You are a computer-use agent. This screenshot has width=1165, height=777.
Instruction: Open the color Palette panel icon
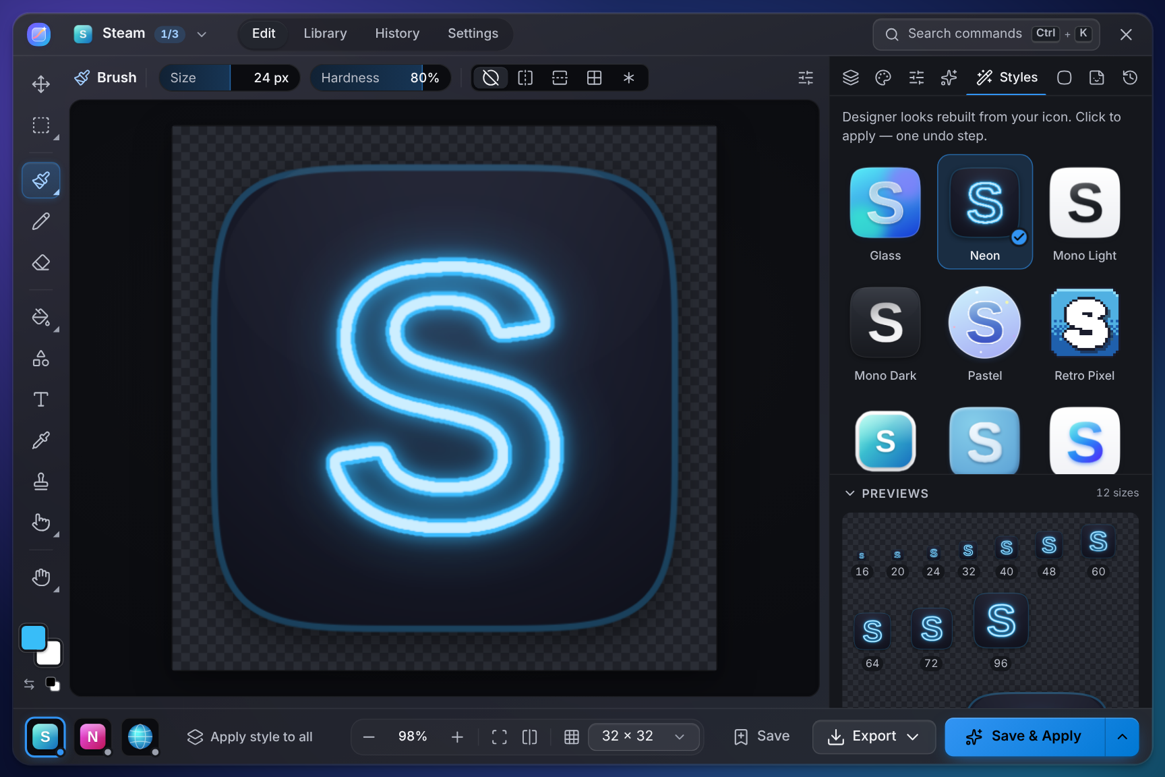tap(883, 78)
